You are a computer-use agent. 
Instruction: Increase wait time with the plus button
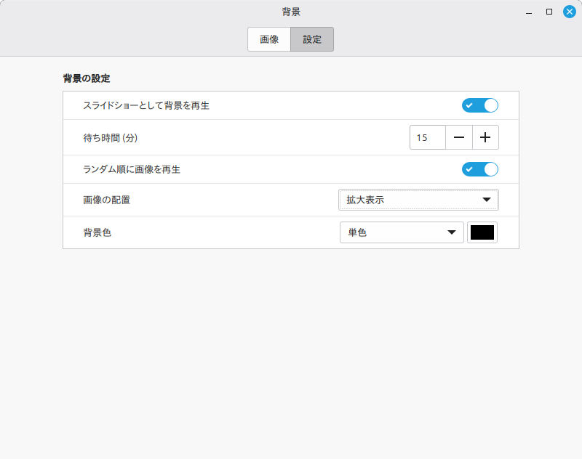485,137
